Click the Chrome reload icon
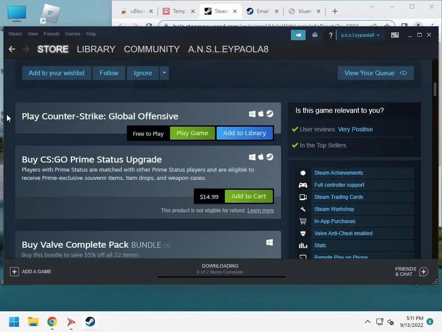 (149, 26)
